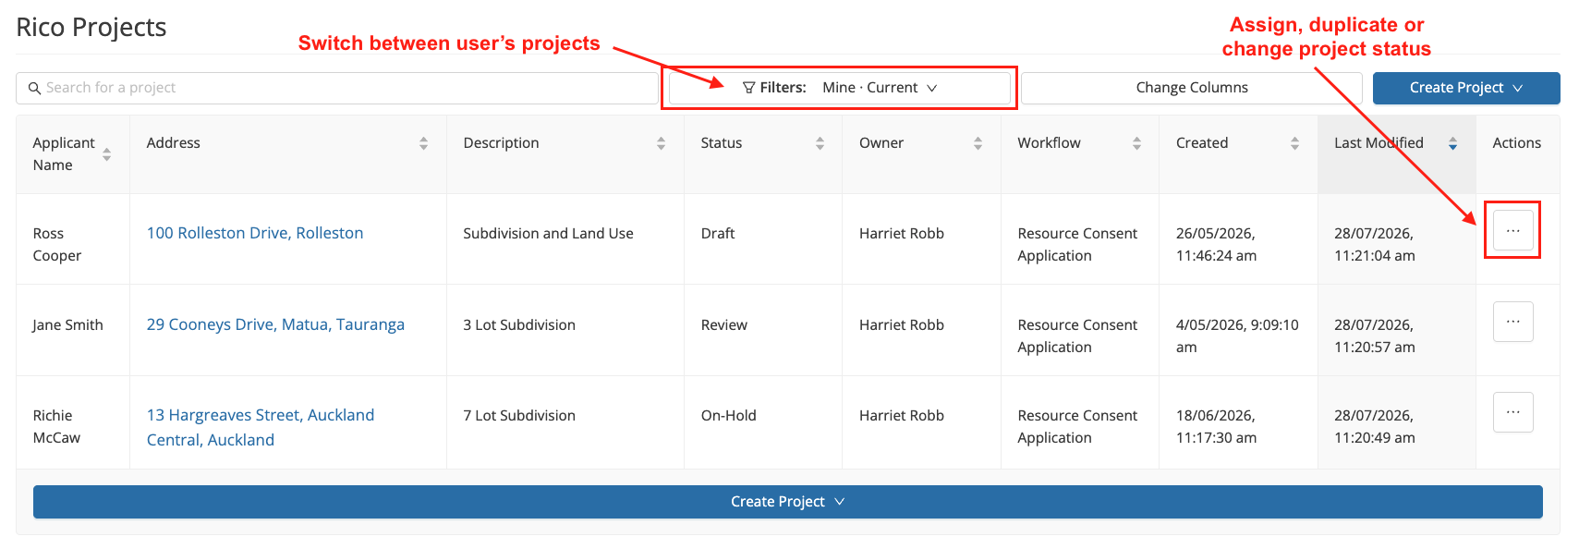The image size is (1579, 537).
Task: Open actions menu for Jane Smith row
Action: 1512,322
